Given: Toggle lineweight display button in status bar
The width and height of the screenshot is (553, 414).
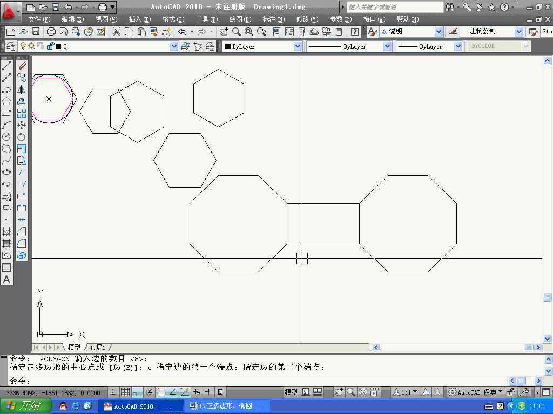Looking at the screenshot, I should (208, 392).
